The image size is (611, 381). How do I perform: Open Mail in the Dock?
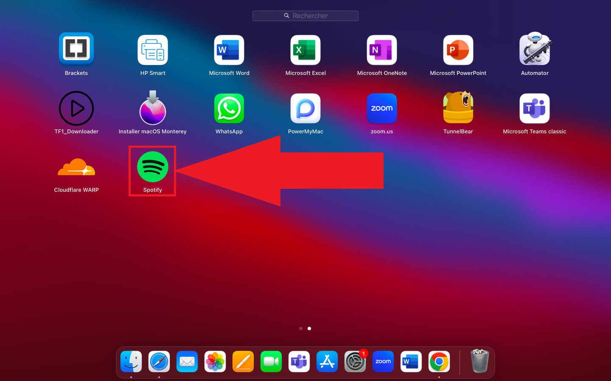pos(187,362)
